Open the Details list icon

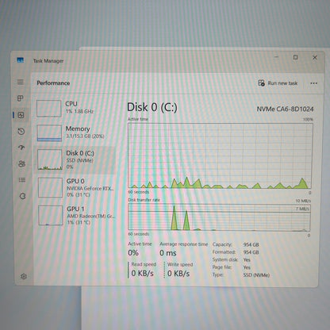tap(22, 180)
